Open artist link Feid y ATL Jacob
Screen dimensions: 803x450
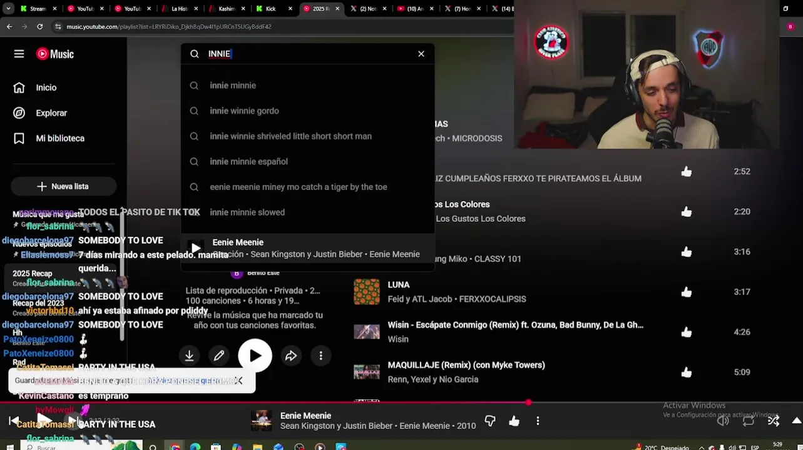[x=420, y=299]
